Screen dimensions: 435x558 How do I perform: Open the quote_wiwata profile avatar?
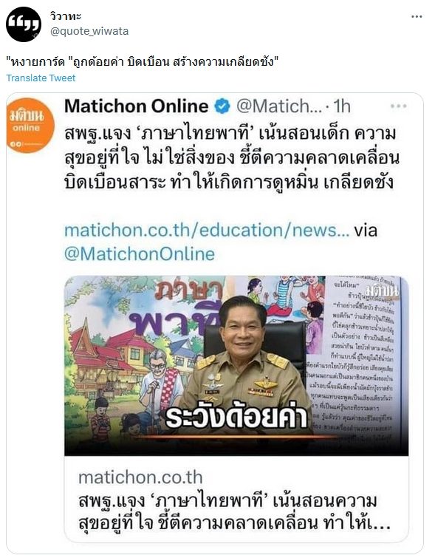(x=24, y=24)
